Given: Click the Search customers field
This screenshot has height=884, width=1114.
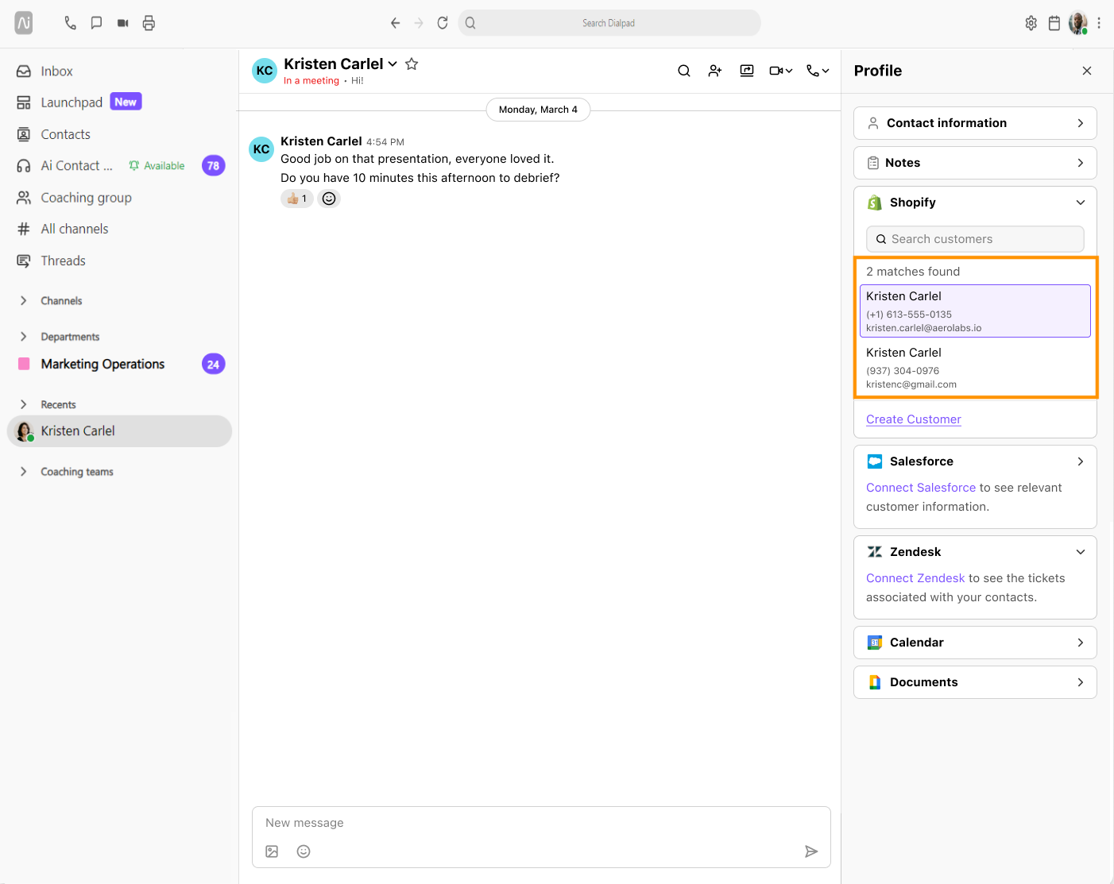Looking at the screenshot, I should (x=975, y=239).
